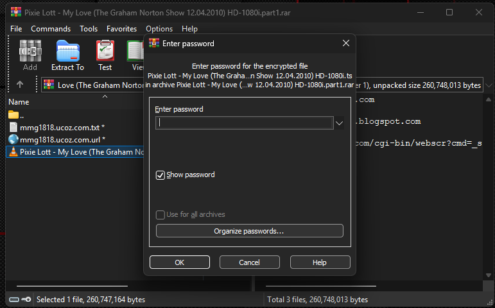495x308 pixels.
Task: Click 'Selected 1 file, 260,747,164 bytes' status
Action: [91, 300]
